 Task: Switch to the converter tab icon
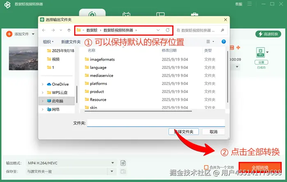click(92, 14)
